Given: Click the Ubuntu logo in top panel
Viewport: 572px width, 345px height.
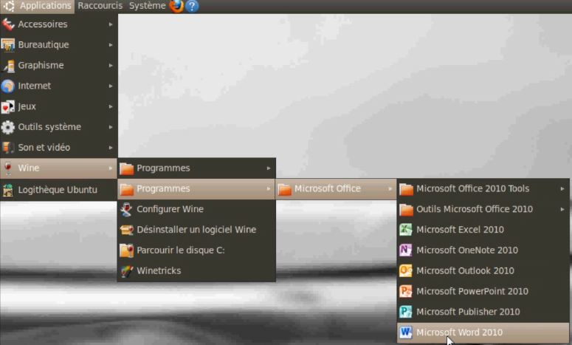Looking at the screenshot, I should coord(9,6).
